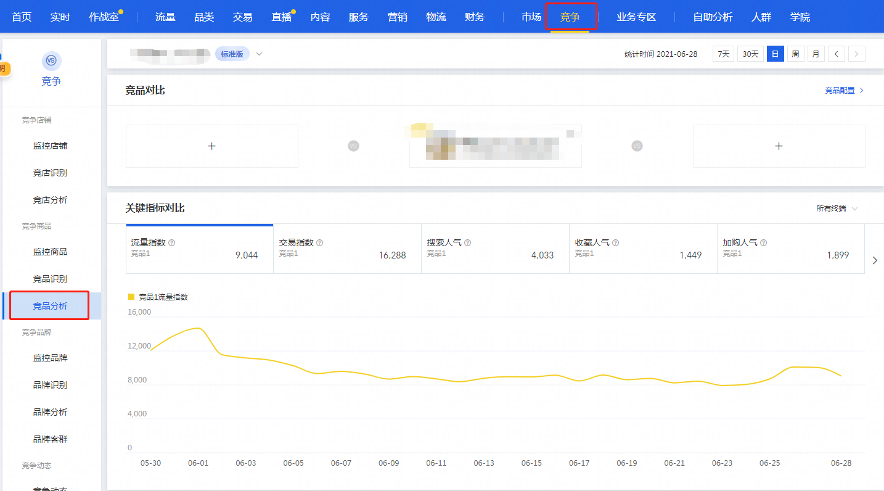Click the right VS circle icon

(637, 146)
